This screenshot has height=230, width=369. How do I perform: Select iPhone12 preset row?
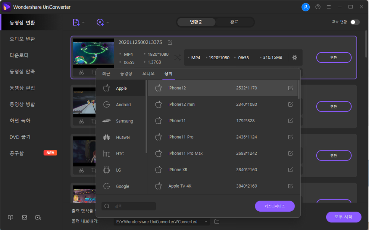click(x=223, y=88)
